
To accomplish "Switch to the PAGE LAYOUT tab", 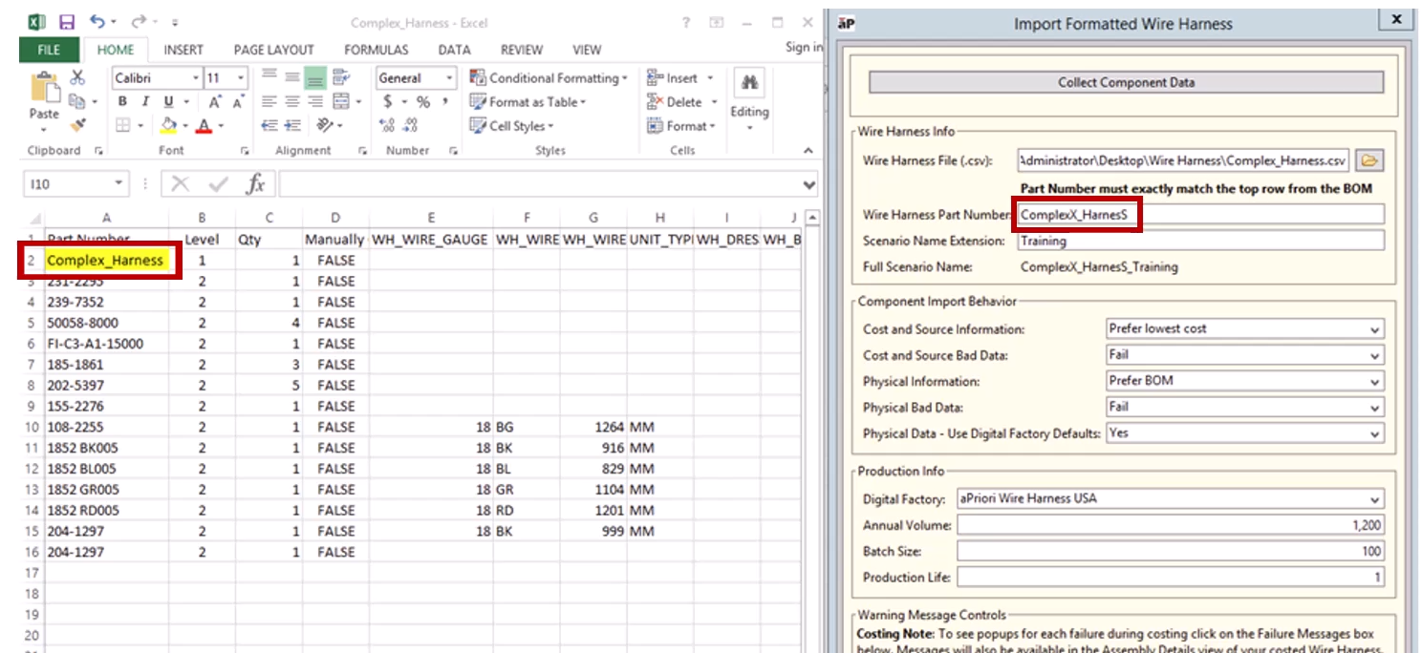I will coord(273,50).
